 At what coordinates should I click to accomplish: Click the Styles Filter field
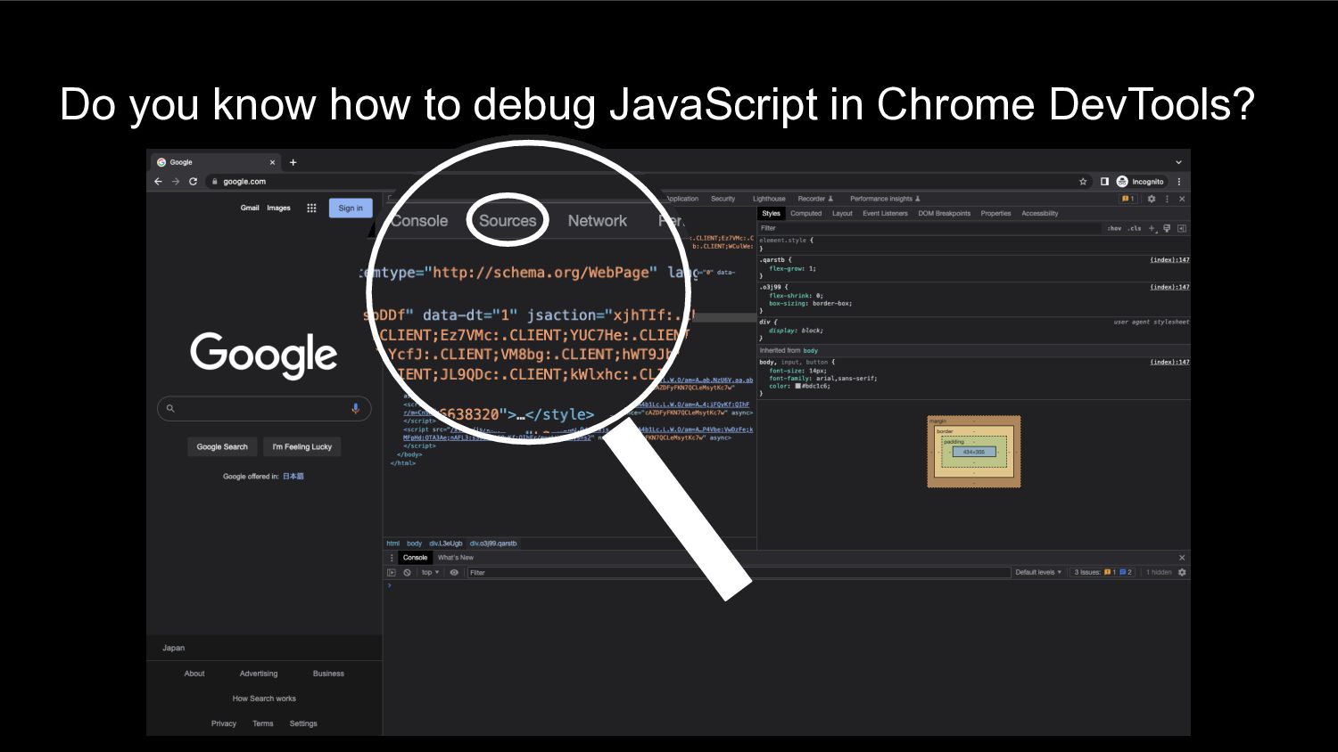click(929, 228)
